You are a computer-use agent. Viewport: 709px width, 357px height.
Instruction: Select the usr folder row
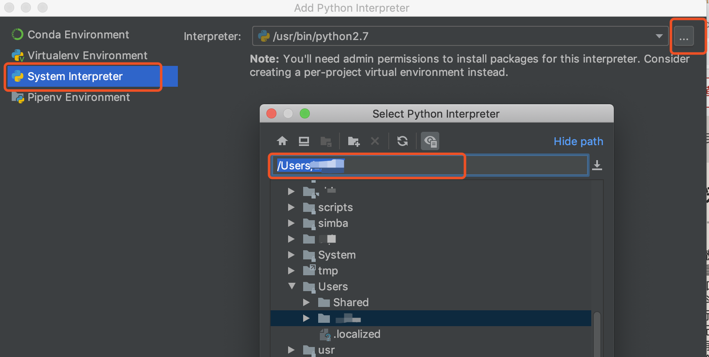click(431, 350)
